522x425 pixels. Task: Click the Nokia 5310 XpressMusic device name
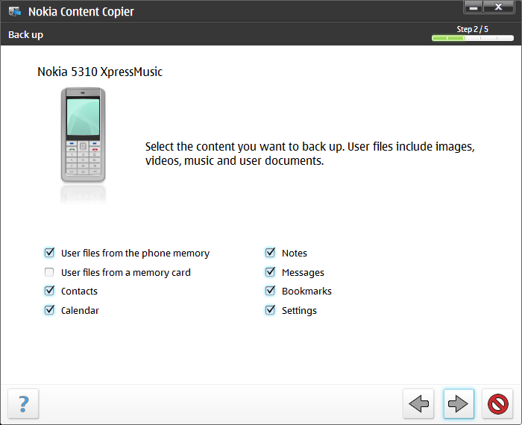pos(100,72)
